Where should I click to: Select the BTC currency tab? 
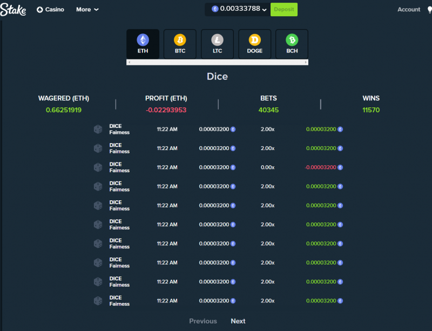180,44
